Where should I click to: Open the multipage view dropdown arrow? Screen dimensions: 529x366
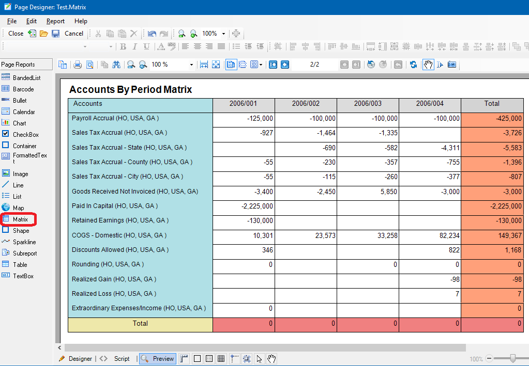pos(261,65)
